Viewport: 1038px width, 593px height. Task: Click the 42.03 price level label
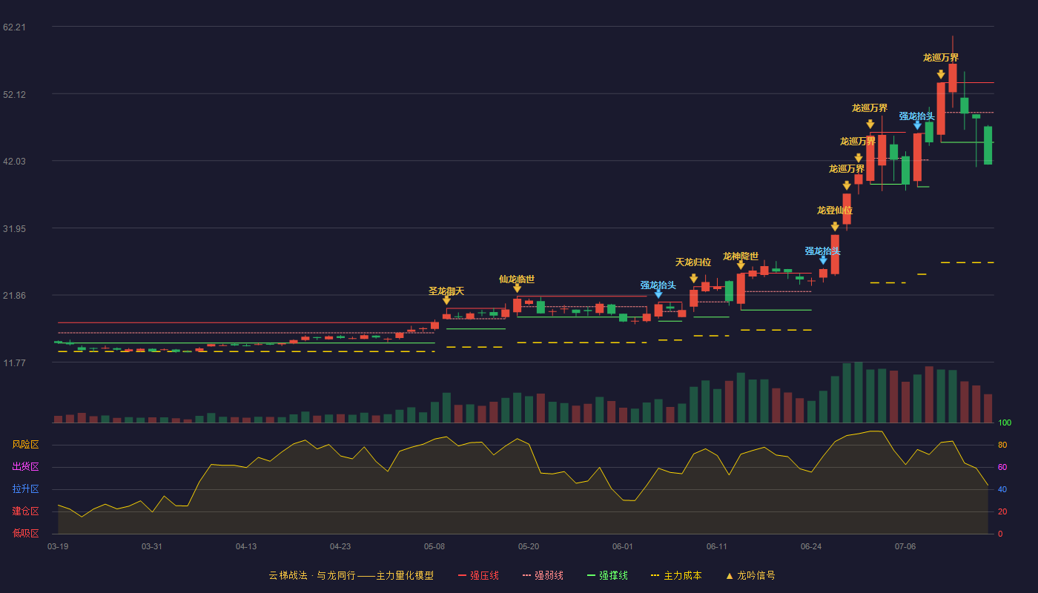[15, 162]
